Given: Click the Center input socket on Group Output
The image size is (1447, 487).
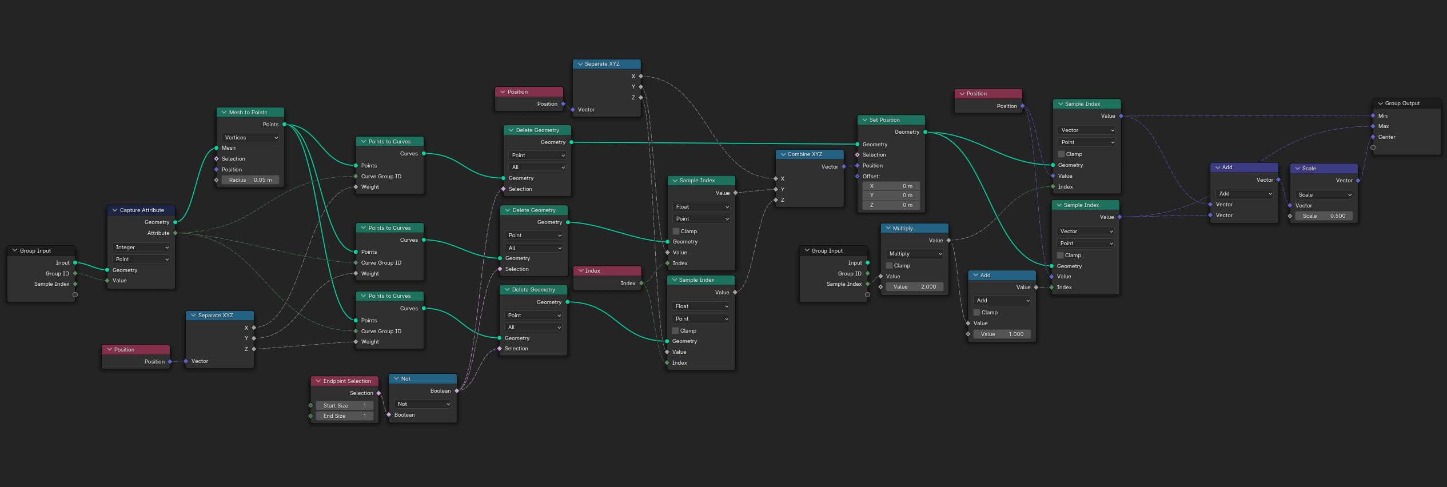Looking at the screenshot, I should (x=1373, y=137).
